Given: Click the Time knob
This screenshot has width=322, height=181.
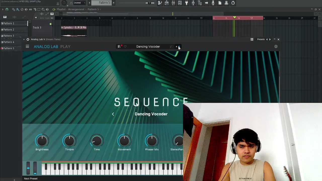Looking at the screenshot, I should coord(97,141).
